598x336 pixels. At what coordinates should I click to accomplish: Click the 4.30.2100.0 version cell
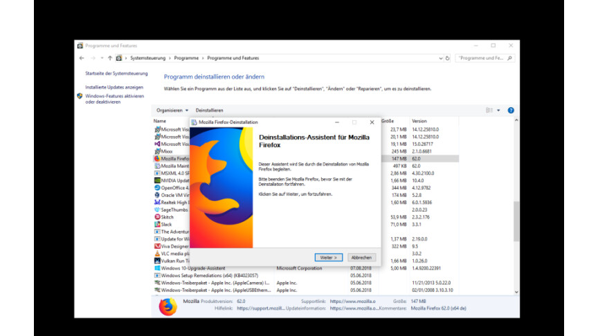(423, 173)
